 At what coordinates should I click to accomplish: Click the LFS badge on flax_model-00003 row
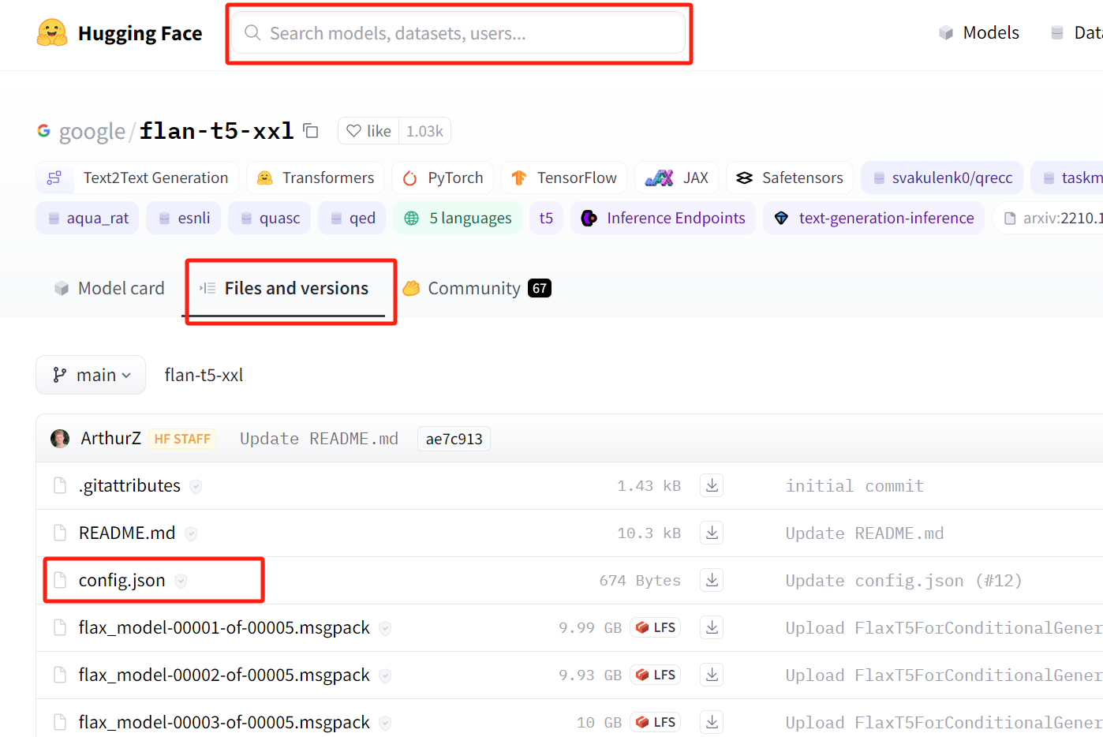[x=656, y=722]
